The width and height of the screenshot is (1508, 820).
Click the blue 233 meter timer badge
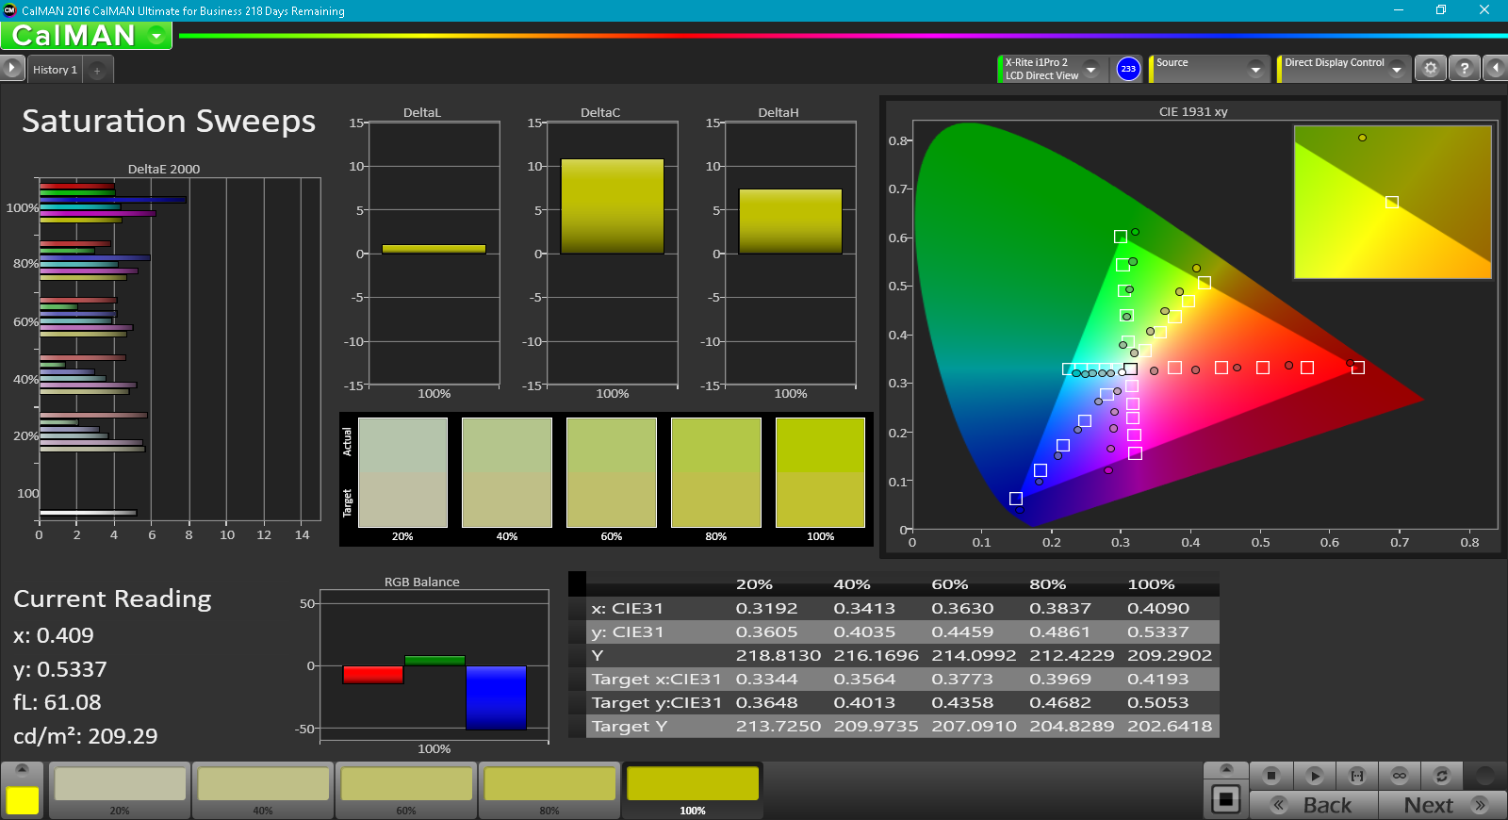pyautogui.click(x=1128, y=69)
